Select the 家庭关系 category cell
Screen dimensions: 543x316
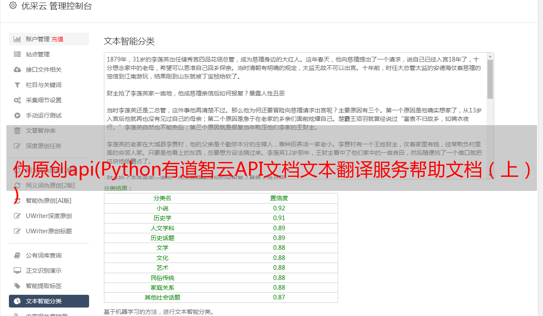click(x=162, y=288)
